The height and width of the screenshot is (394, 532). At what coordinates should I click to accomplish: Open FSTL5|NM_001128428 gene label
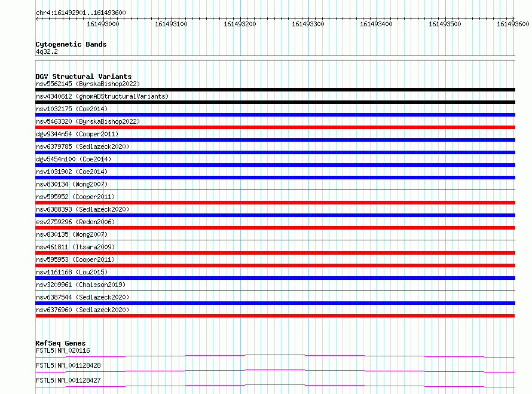pos(68,365)
